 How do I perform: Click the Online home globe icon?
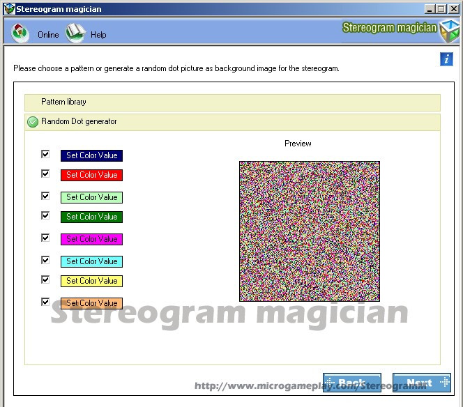coord(20,33)
